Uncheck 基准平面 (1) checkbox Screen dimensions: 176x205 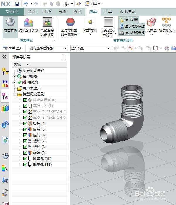click(x=25, y=106)
